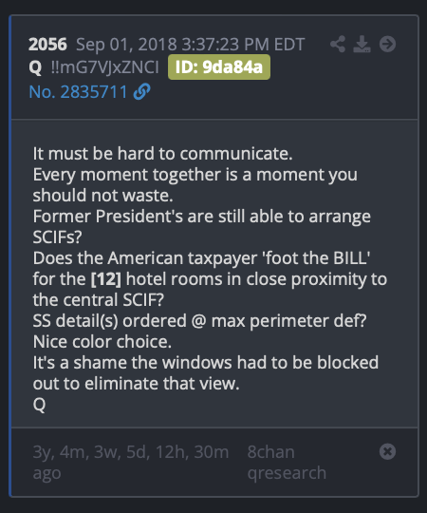Click the 'foot the BILL' phrase

coord(317,258)
